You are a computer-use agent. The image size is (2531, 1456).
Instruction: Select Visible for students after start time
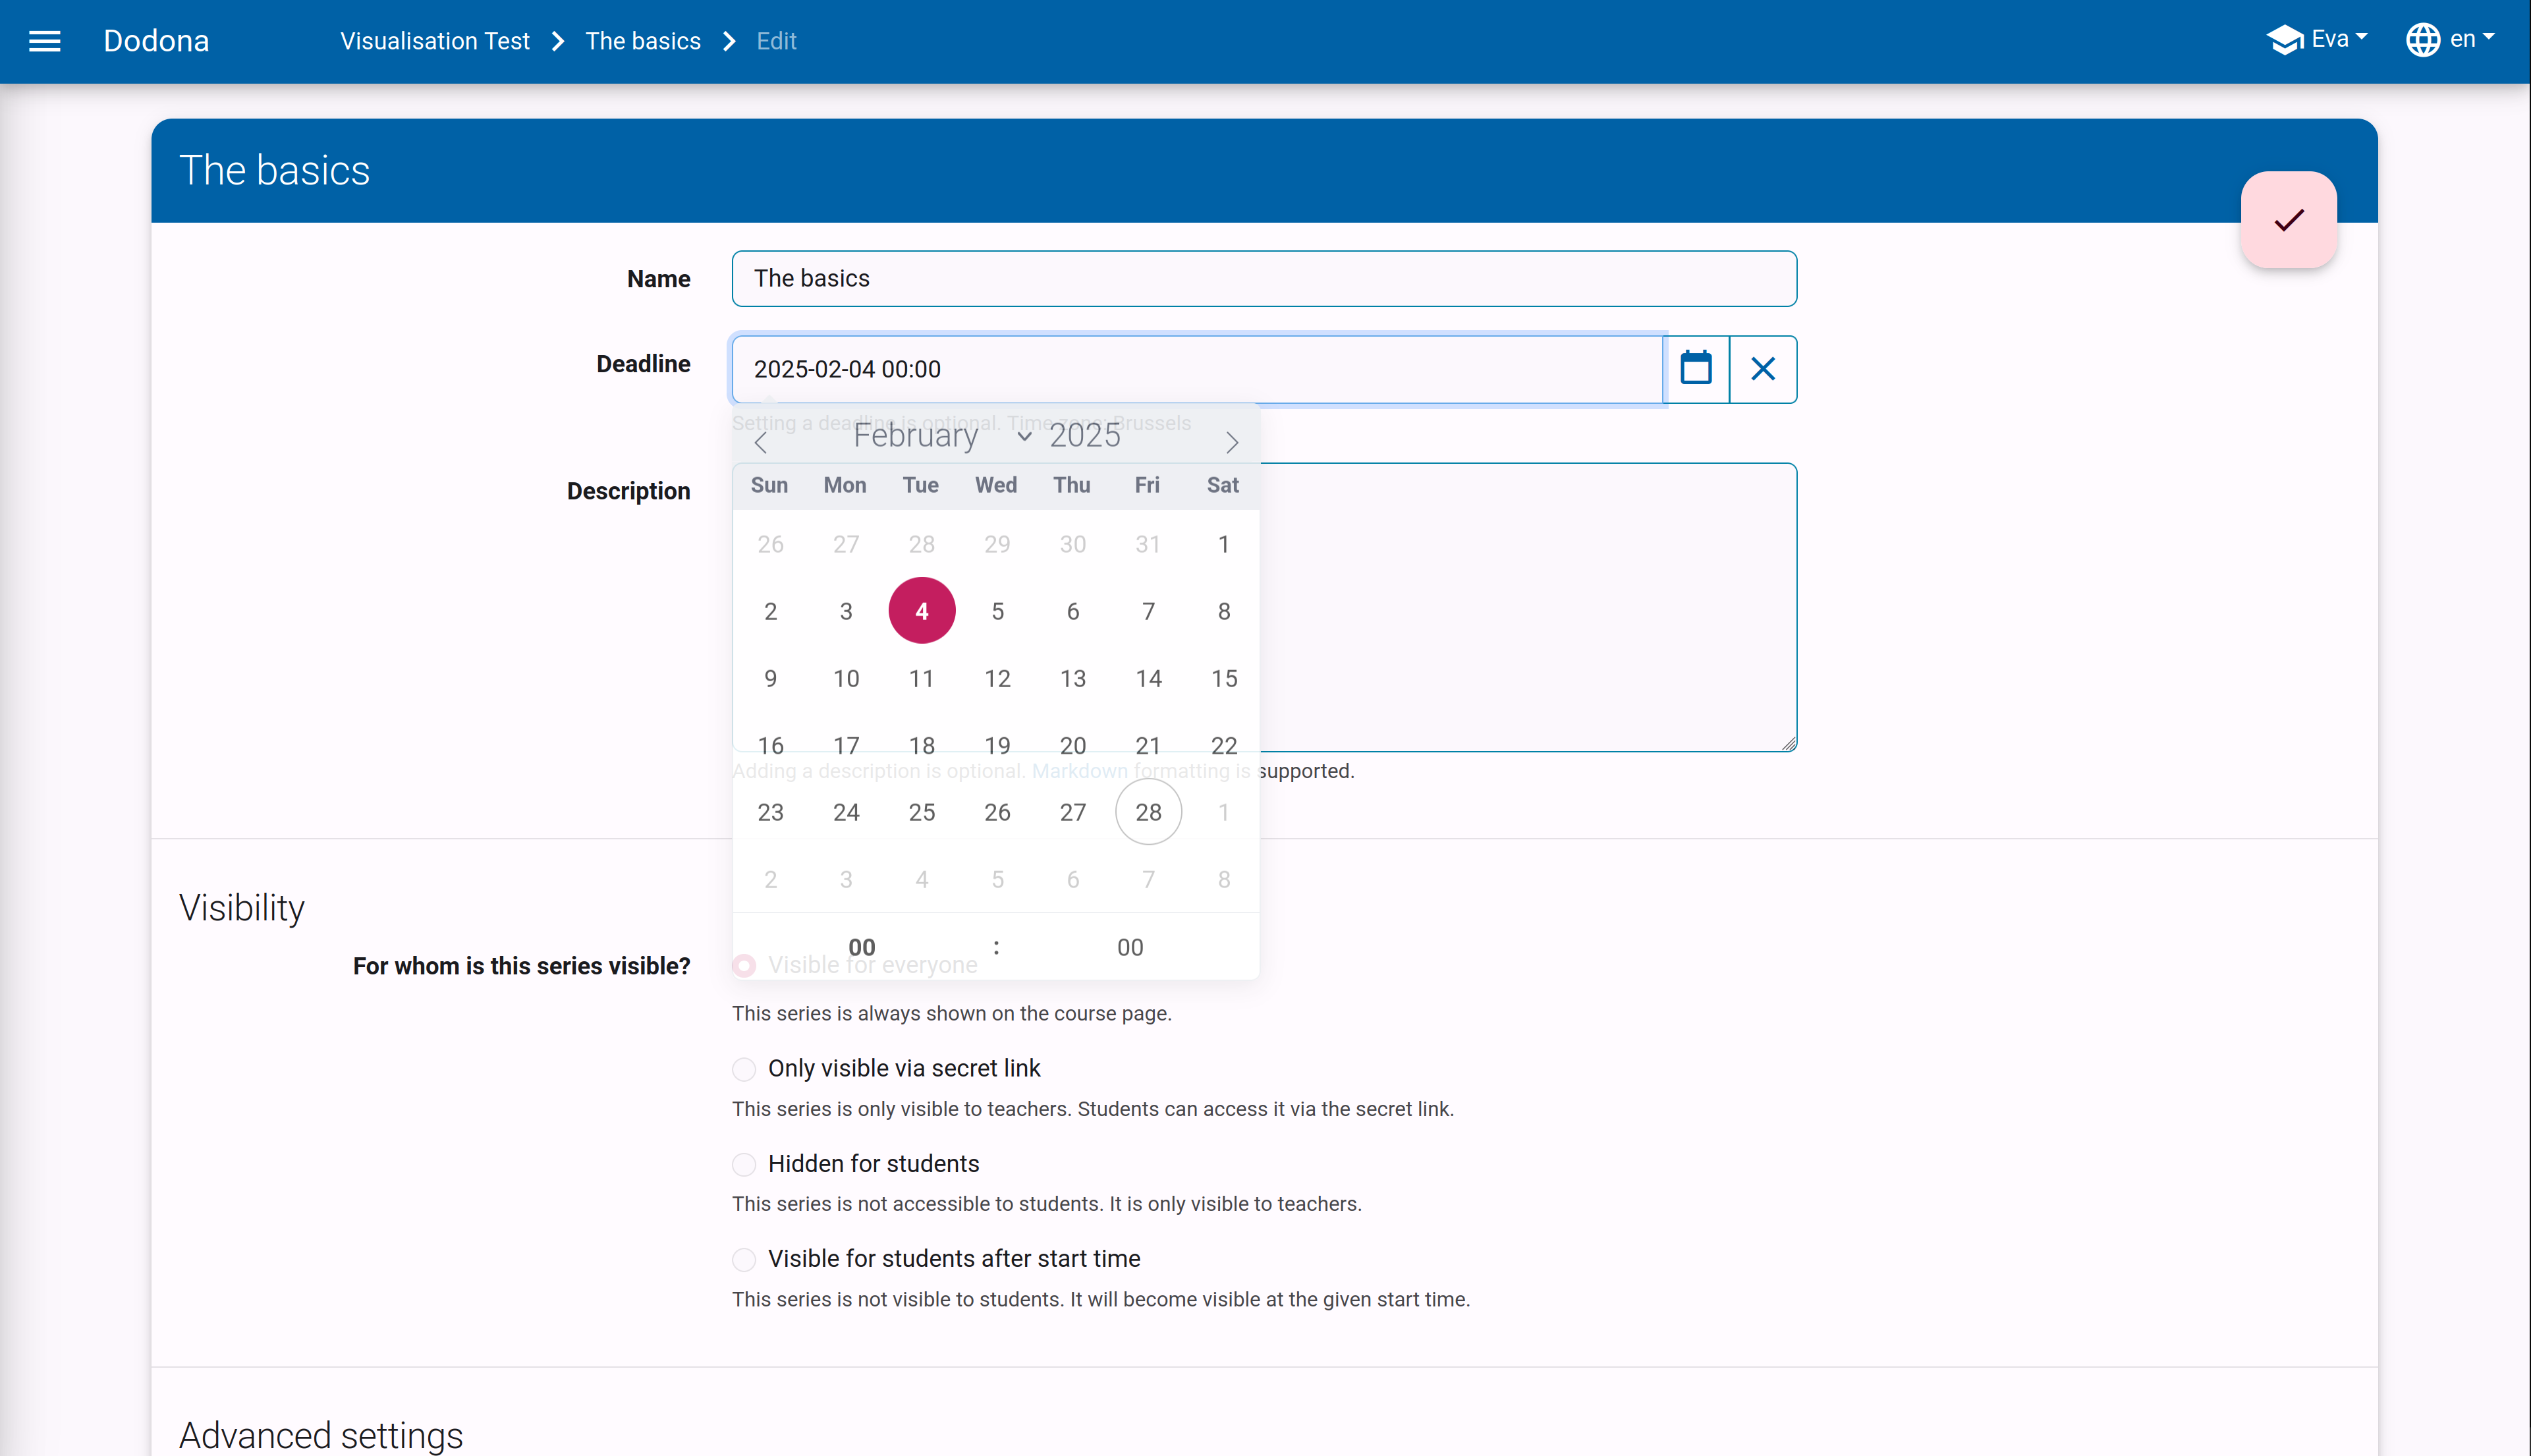744,1259
